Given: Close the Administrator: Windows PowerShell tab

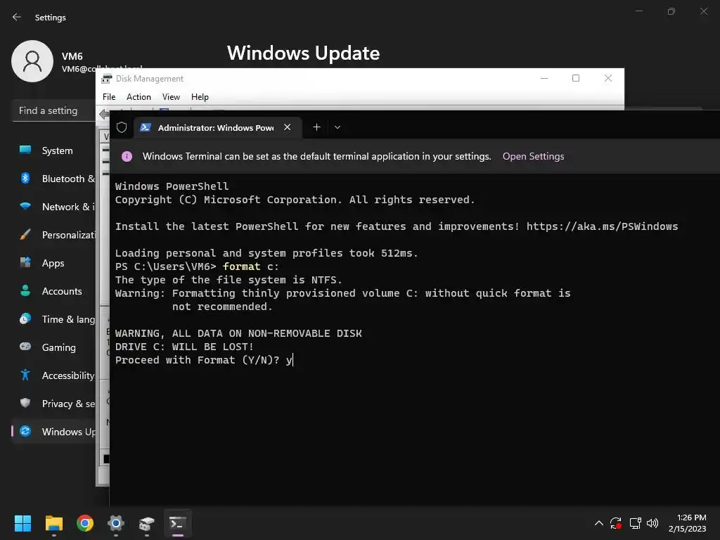Looking at the screenshot, I should 288,127.
